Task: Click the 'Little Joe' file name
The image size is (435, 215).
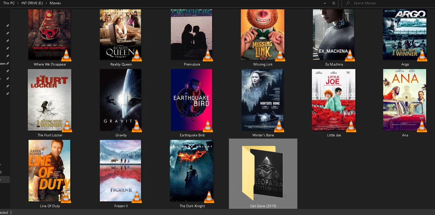Action: coord(334,135)
